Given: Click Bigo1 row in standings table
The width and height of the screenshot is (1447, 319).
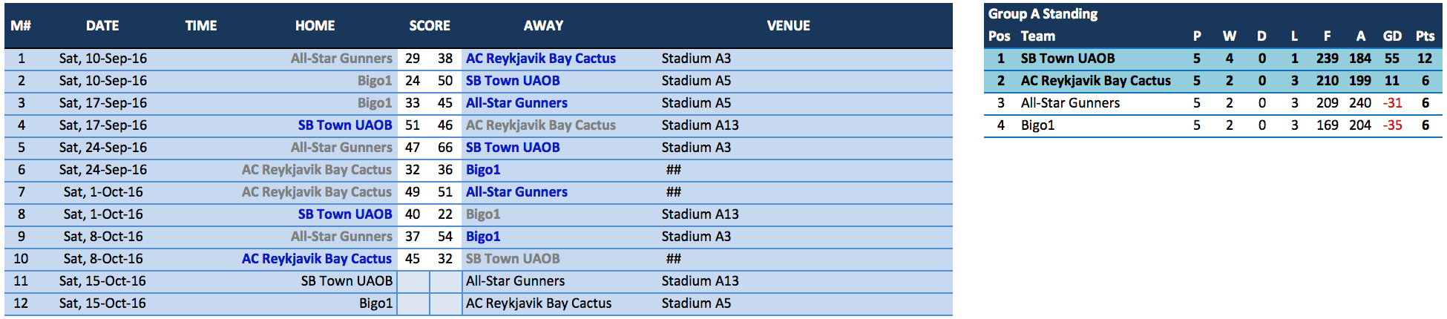Looking at the screenshot, I should (1213, 125).
